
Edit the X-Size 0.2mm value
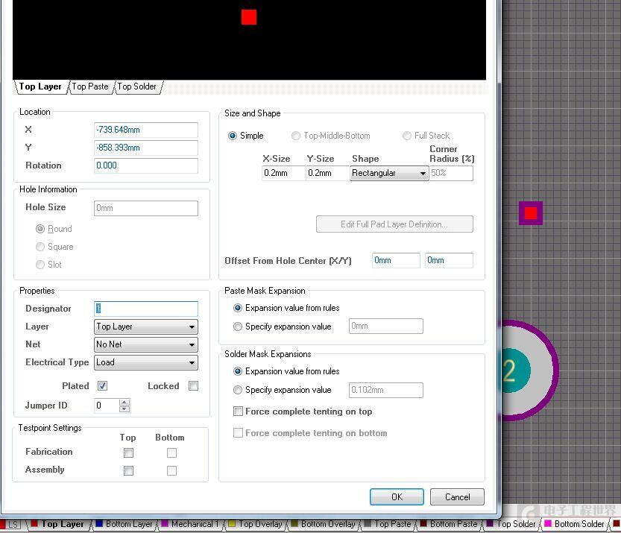[283, 173]
